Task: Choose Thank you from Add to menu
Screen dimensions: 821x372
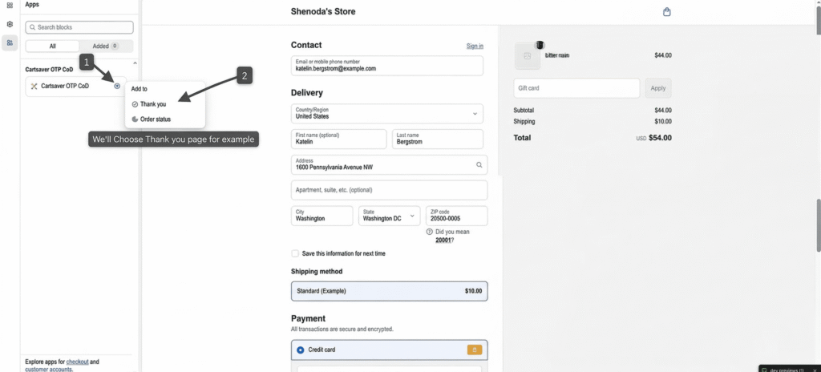Action: 152,104
